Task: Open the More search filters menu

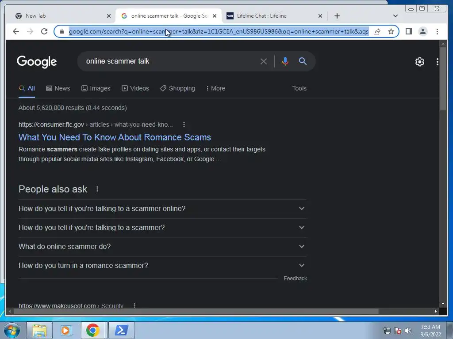Action: point(215,88)
